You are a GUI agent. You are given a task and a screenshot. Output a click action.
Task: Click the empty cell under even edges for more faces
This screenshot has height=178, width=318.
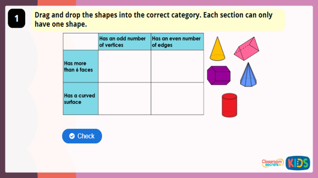177,66
